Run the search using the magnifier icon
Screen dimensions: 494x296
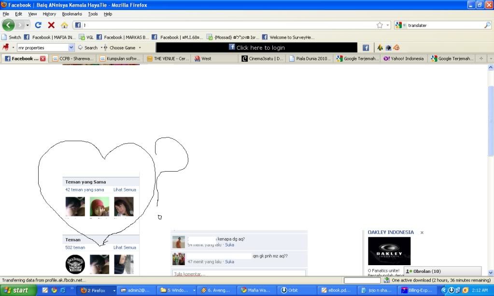tap(487, 25)
